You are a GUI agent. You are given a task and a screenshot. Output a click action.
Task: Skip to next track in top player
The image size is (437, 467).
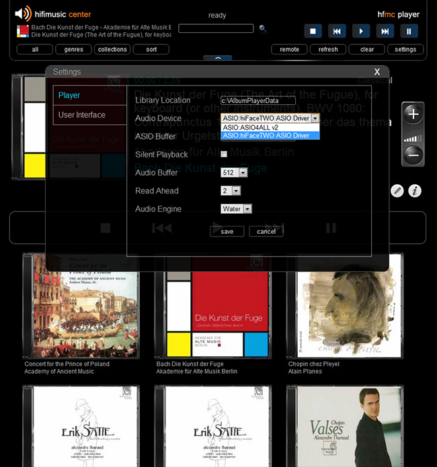tap(385, 31)
